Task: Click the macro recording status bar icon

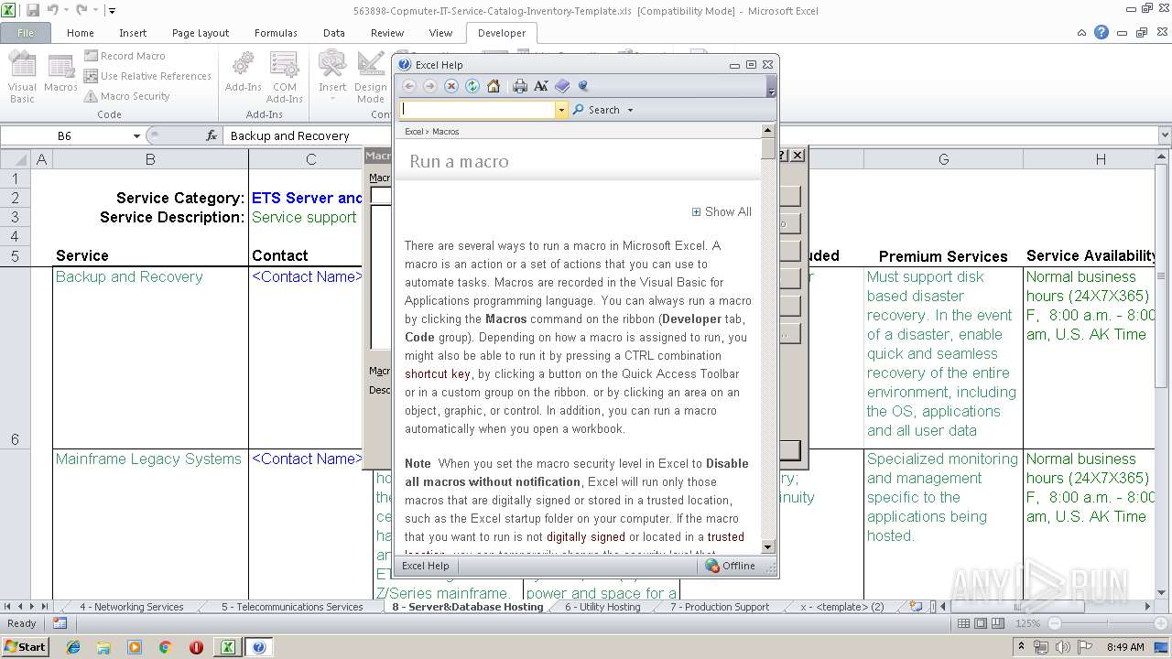Action: [x=60, y=623]
